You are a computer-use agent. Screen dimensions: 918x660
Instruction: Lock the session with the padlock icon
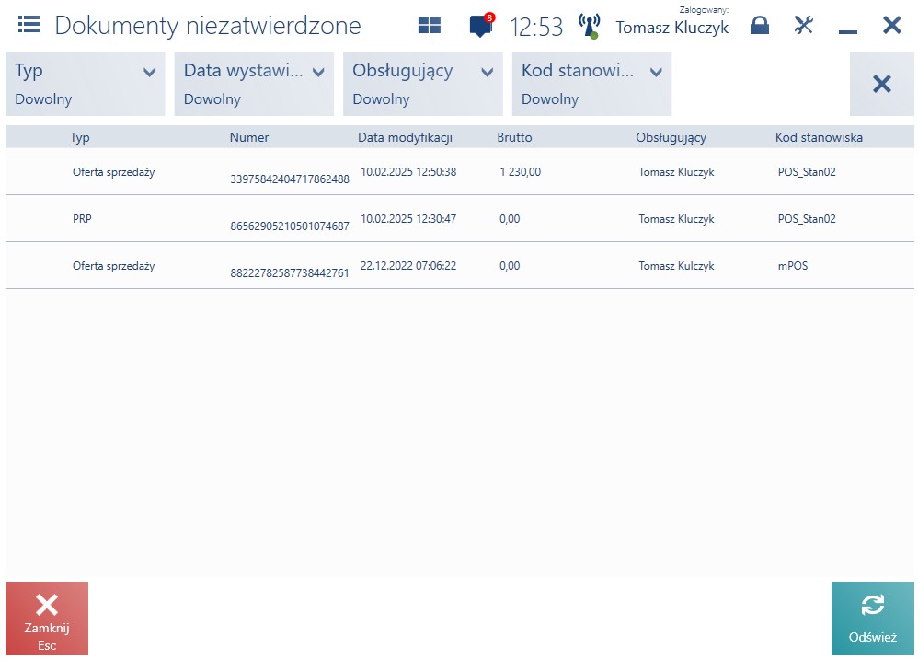(x=760, y=25)
